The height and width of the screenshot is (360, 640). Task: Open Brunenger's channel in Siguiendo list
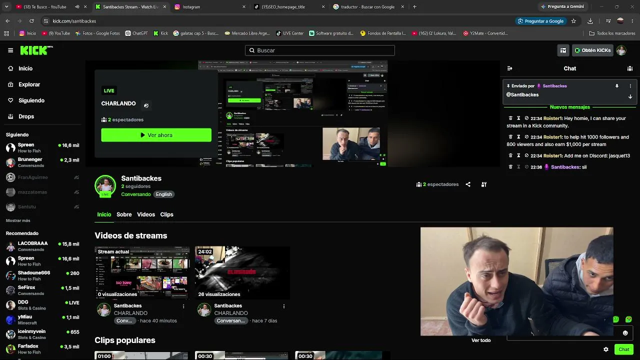click(x=42, y=162)
